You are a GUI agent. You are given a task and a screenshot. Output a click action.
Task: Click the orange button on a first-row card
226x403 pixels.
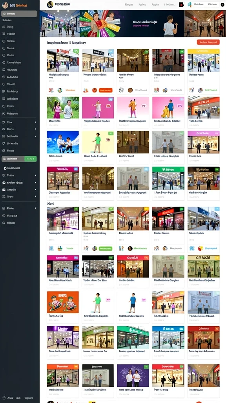pos(106,90)
